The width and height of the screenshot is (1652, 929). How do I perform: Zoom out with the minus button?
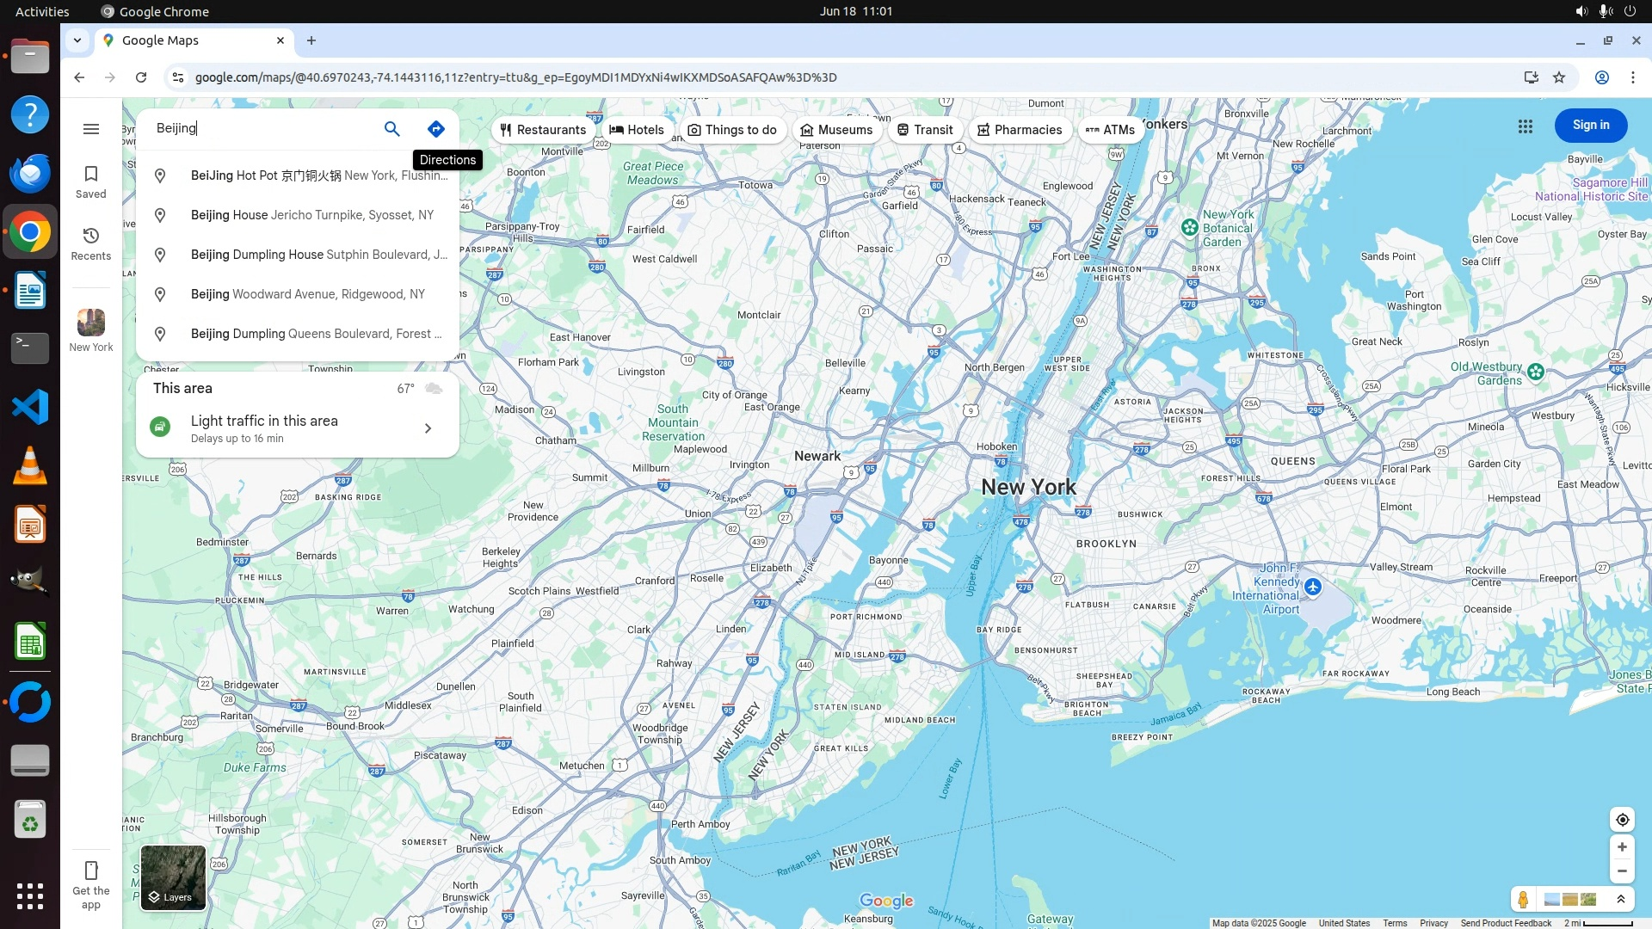point(1622,871)
